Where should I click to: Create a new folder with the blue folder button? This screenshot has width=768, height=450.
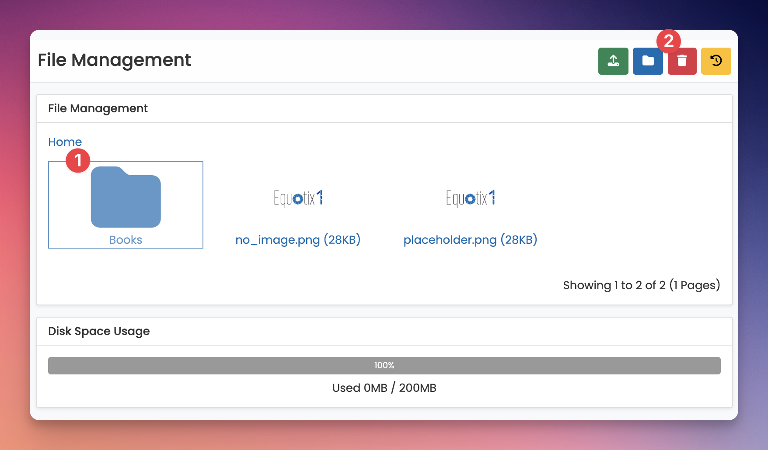[647, 61]
